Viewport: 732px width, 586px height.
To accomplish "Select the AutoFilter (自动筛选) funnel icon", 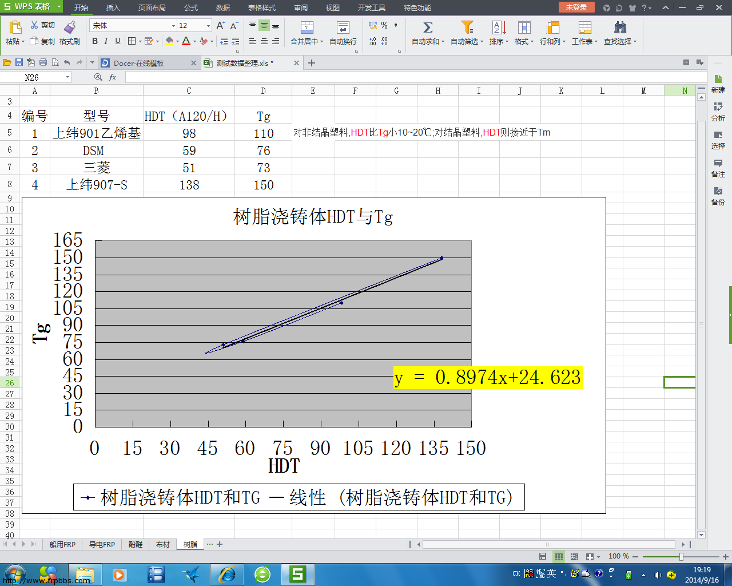I will (468, 29).
